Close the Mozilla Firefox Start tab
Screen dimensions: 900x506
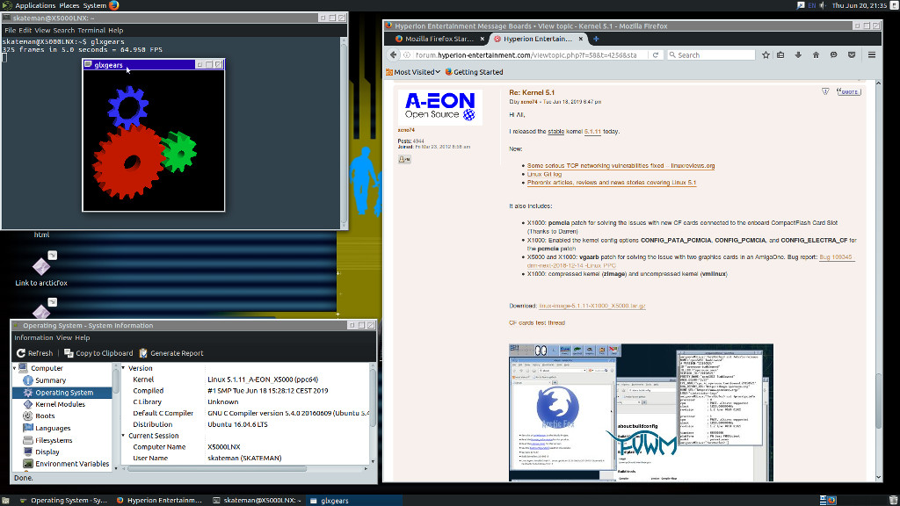(483, 39)
